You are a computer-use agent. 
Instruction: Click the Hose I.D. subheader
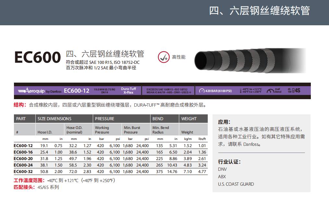(45, 132)
